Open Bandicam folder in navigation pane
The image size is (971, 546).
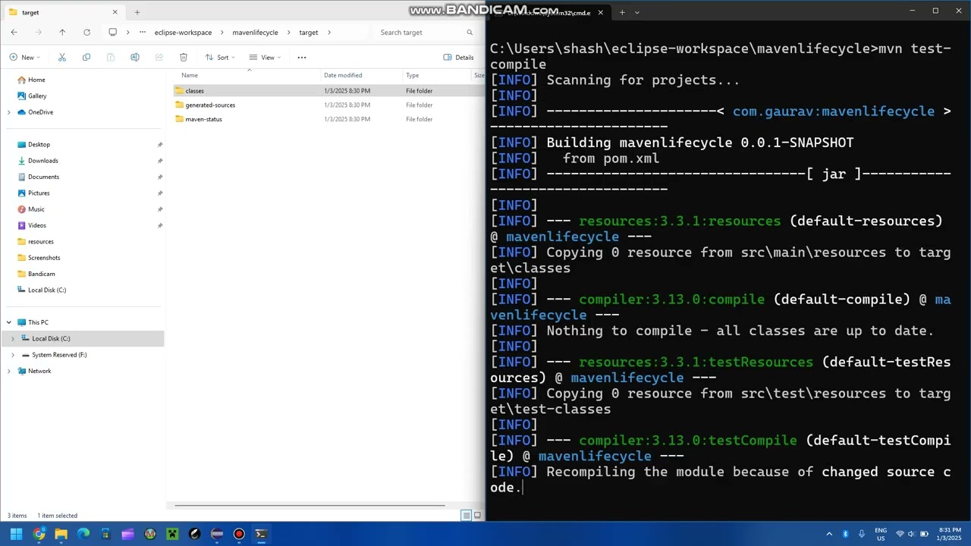[x=42, y=274]
